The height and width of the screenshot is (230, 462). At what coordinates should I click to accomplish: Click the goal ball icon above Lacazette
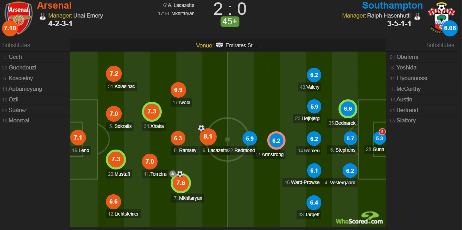(x=201, y=128)
